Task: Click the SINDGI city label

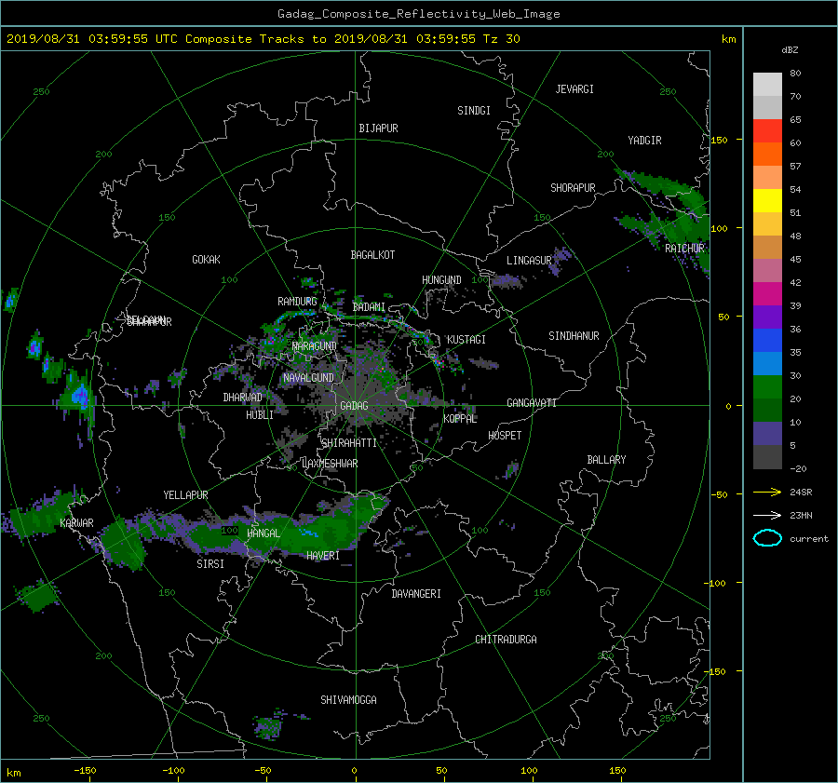Action: (474, 111)
